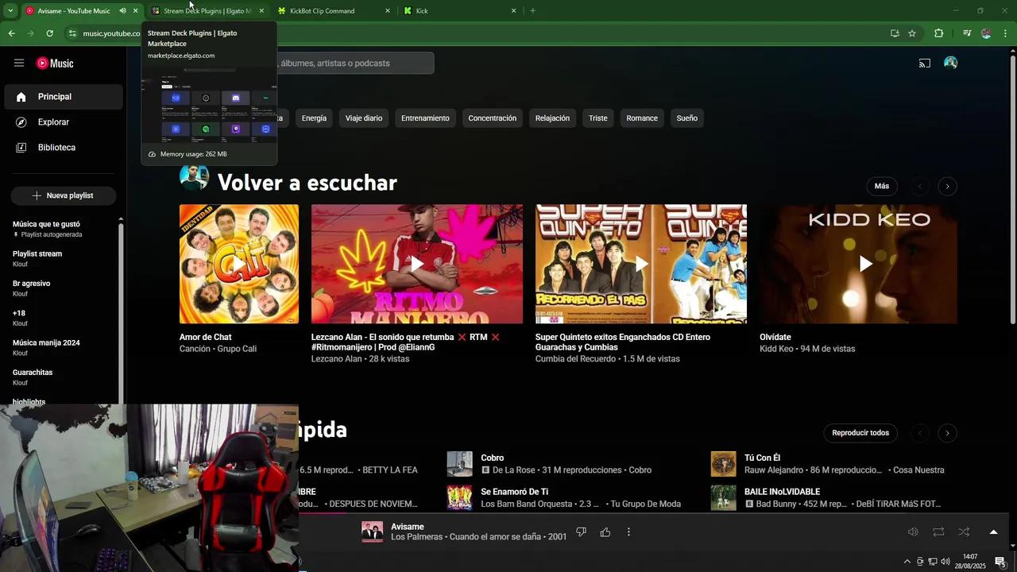Open Chrome media controls icon
Image resolution: width=1017 pixels, height=572 pixels.
click(x=967, y=33)
